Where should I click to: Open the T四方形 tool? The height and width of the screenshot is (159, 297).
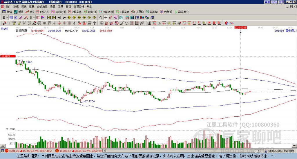coord(90,12)
